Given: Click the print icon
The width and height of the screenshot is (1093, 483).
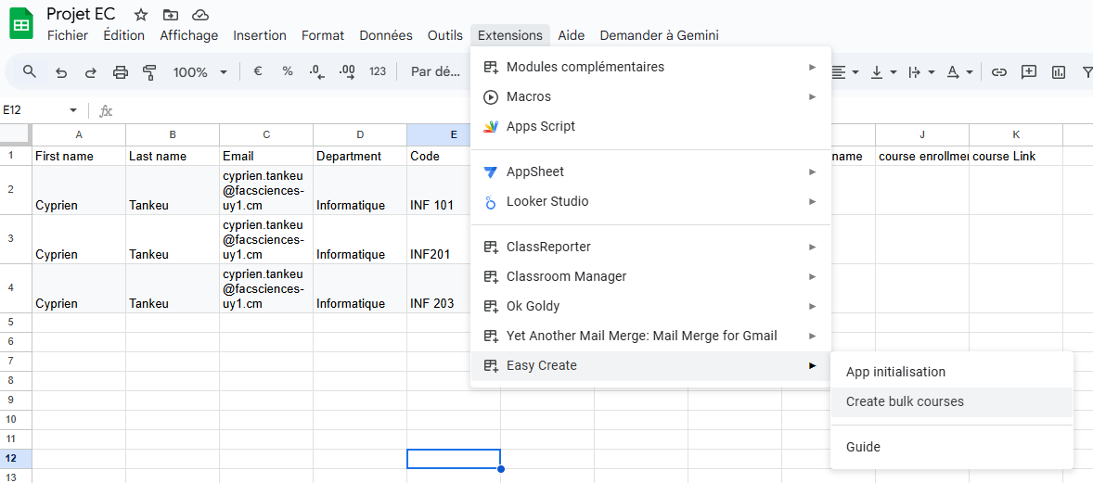Looking at the screenshot, I should click(121, 72).
